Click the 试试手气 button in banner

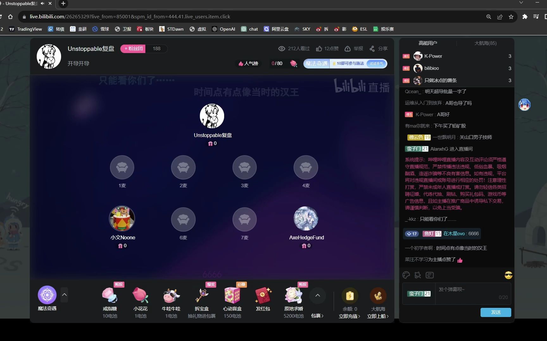(x=376, y=63)
